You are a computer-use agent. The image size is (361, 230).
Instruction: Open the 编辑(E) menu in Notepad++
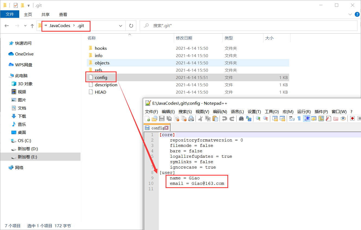click(168, 111)
